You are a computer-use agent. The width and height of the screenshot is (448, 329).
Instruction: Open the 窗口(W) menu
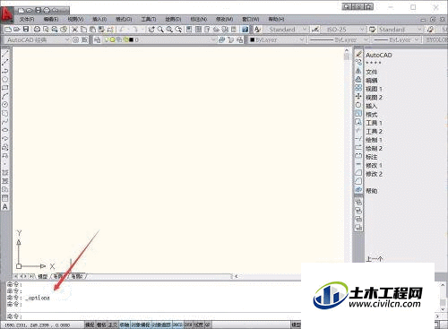pos(251,19)
